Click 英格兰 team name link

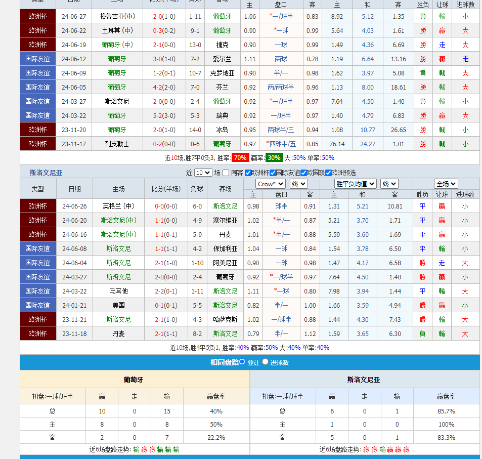tap(118, 206)
